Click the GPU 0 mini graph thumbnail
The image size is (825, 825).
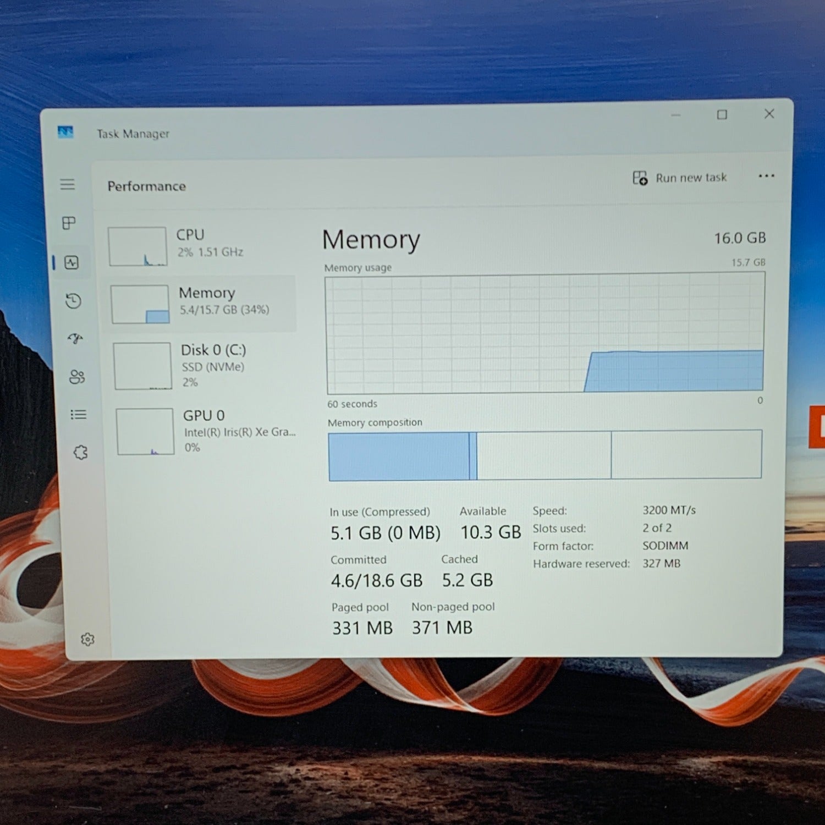pos(145,432)
